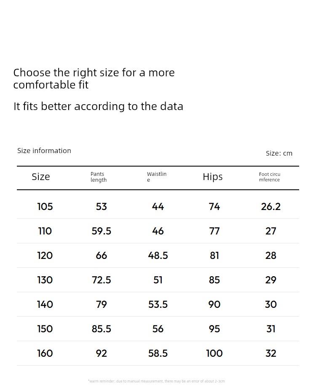The height and width of the screenshot is (385, 316).
Task: Select the size 160 row label
Action: (45, 353)
